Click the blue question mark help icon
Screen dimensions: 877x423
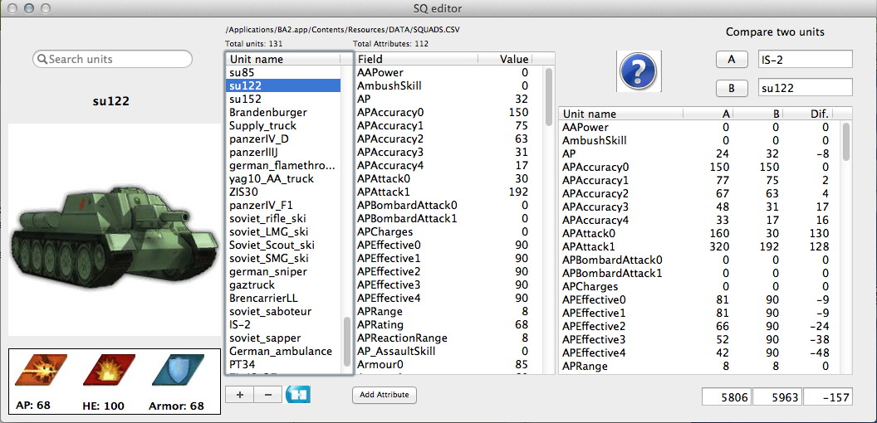click(639, 71)
